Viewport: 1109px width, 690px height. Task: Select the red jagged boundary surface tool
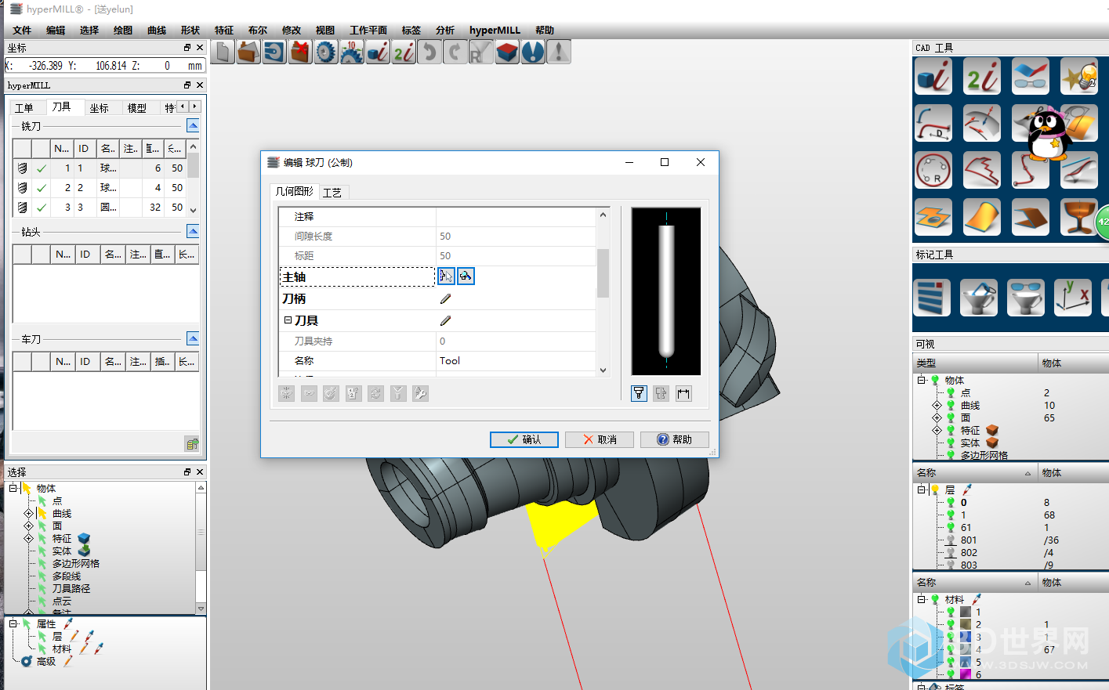(x=982, y=170)
